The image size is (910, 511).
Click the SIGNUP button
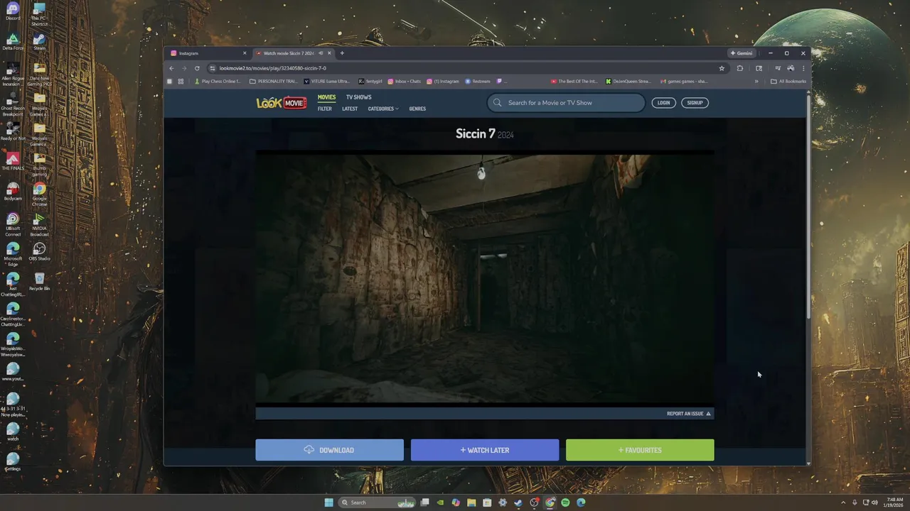click(x=695, y=103)
